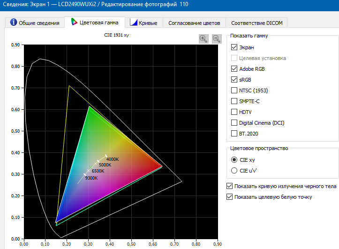Toggle Показать целевую белую точку checkbox
The image size is (339, 249).
point(229,196)
